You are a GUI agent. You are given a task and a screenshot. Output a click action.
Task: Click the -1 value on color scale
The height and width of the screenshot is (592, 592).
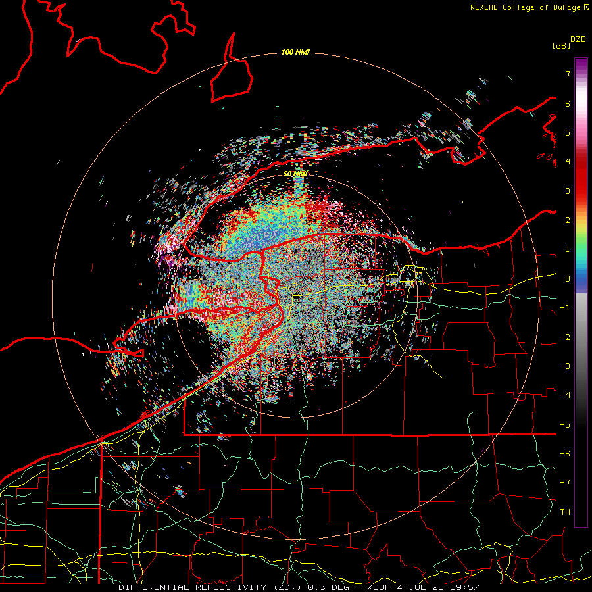[x=565, y=307]
